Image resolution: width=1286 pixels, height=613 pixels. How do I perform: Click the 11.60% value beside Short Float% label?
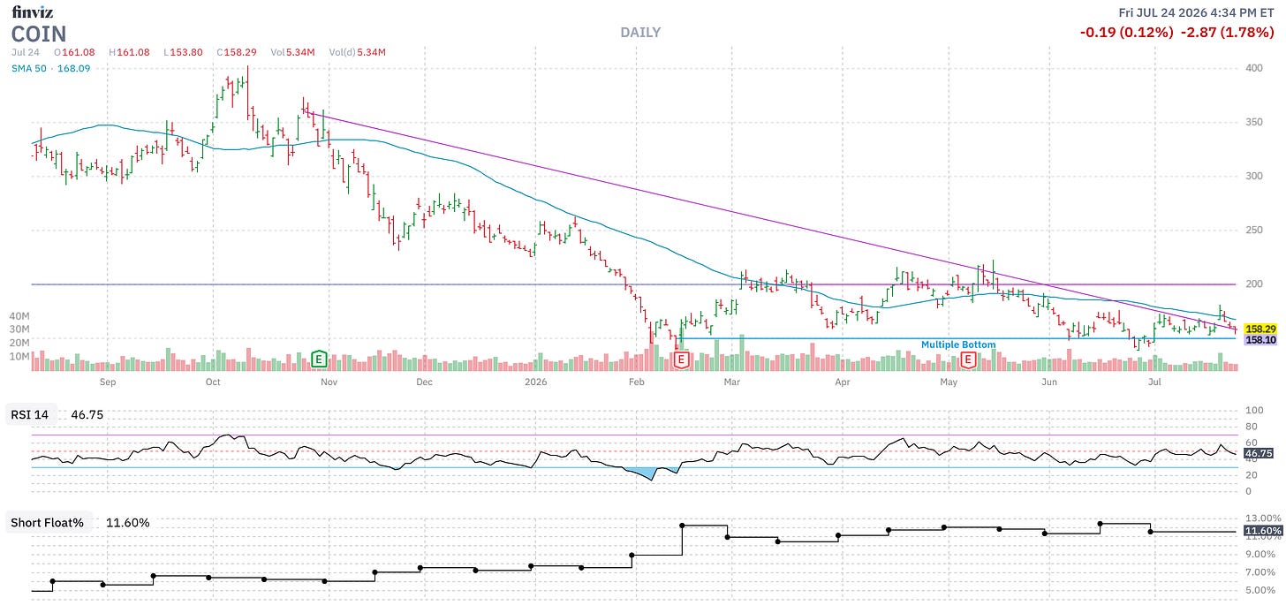[x=127, y=523]
